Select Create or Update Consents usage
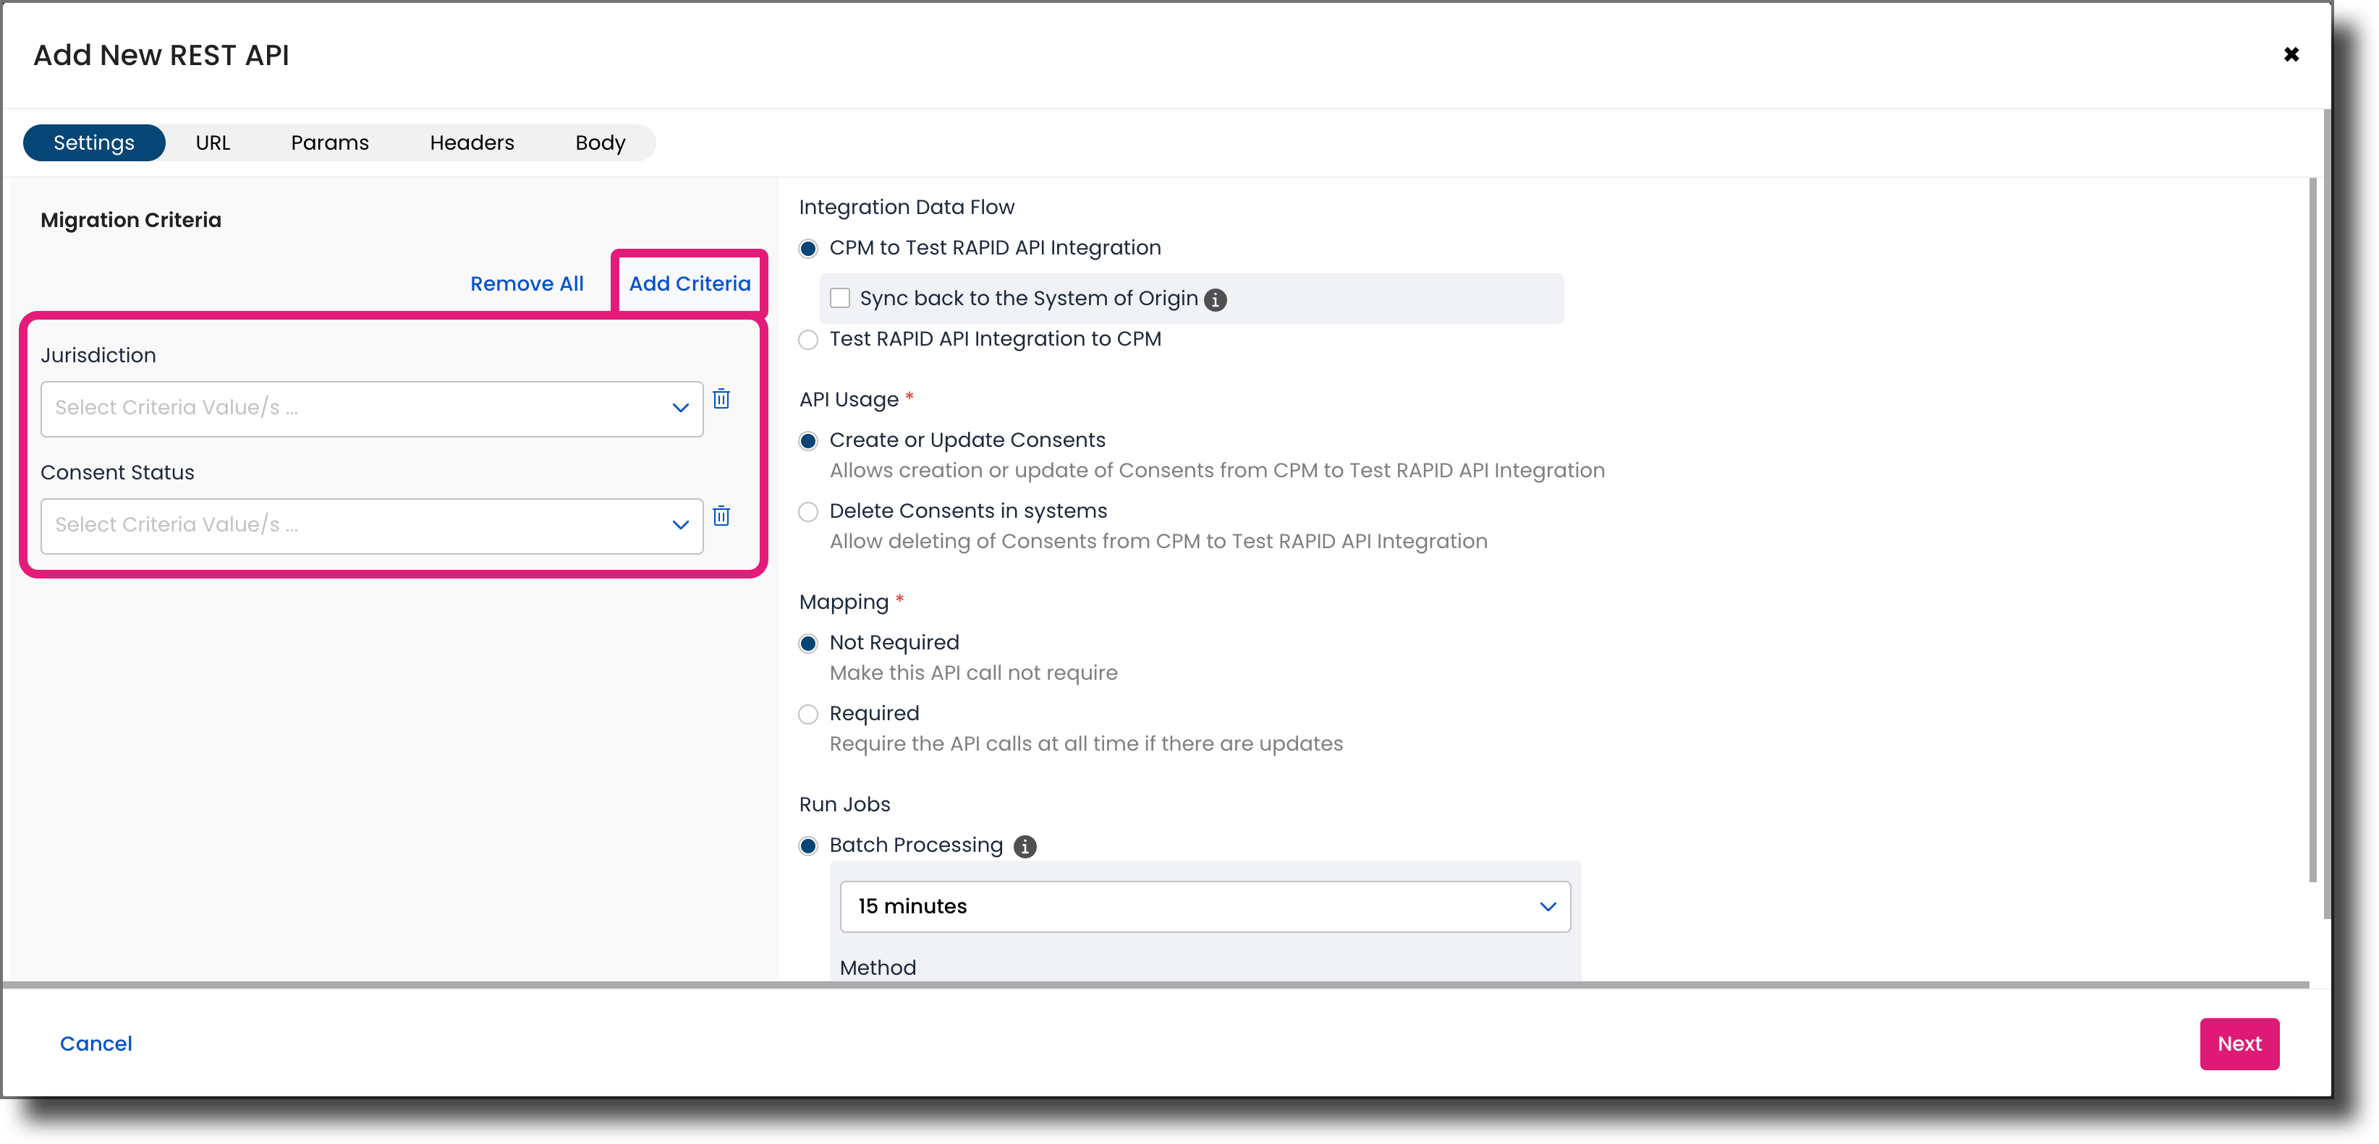This screenshot has width=2379, height=1144. point(808,440)
